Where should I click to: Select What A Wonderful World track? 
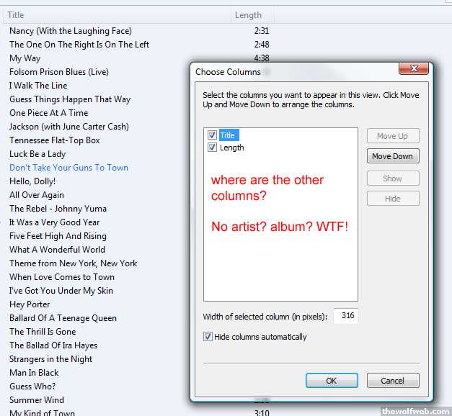coord(58,250)
